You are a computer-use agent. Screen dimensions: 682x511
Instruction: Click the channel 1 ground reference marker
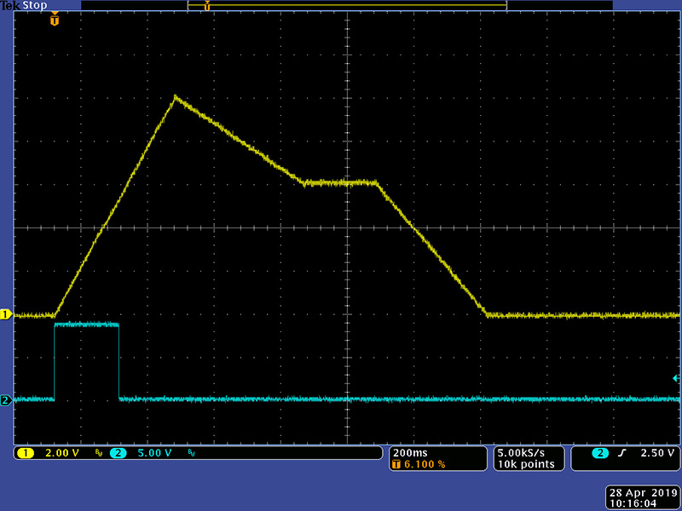5,315
